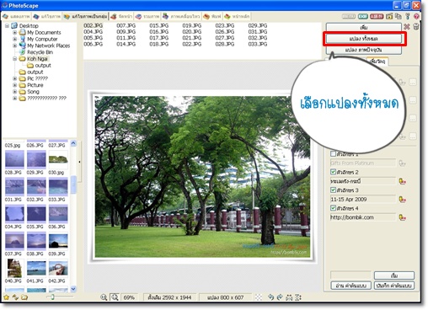Uncheck the ตัวอักษร 2 checkbox
This screenshot has width=428, height=310.
pos(333,172)
